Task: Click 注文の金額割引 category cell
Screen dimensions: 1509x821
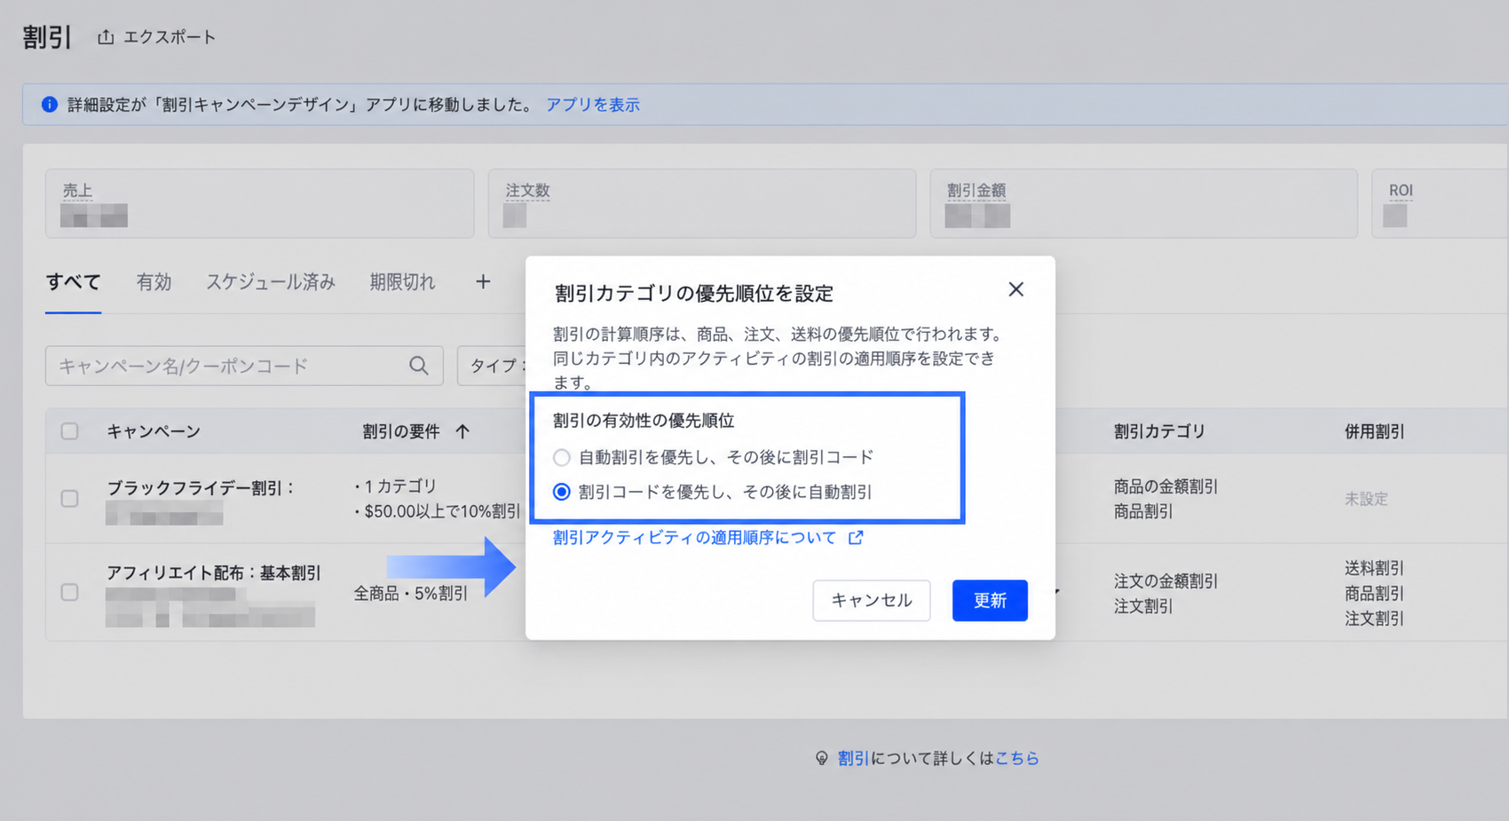Action: click(1165, 581)
